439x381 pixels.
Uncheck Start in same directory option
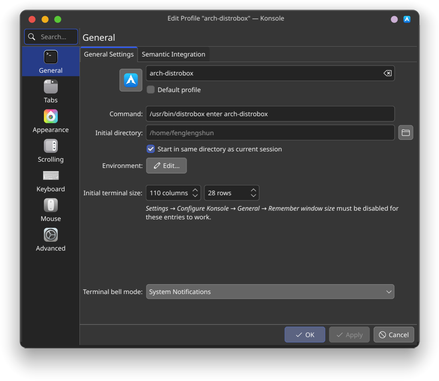(151, 149)
